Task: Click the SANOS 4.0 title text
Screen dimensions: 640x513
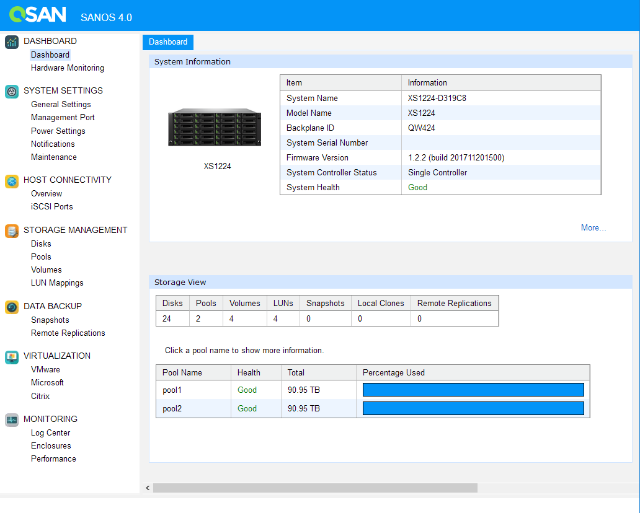Action: click(106, 17)
